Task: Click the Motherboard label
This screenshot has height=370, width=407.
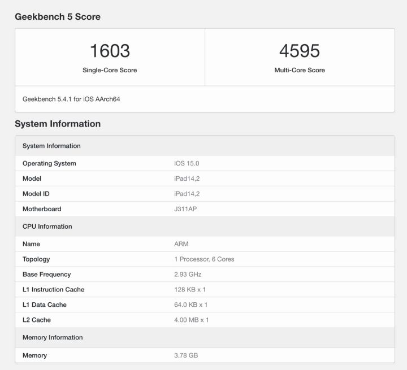Action: tap(42, 209)
